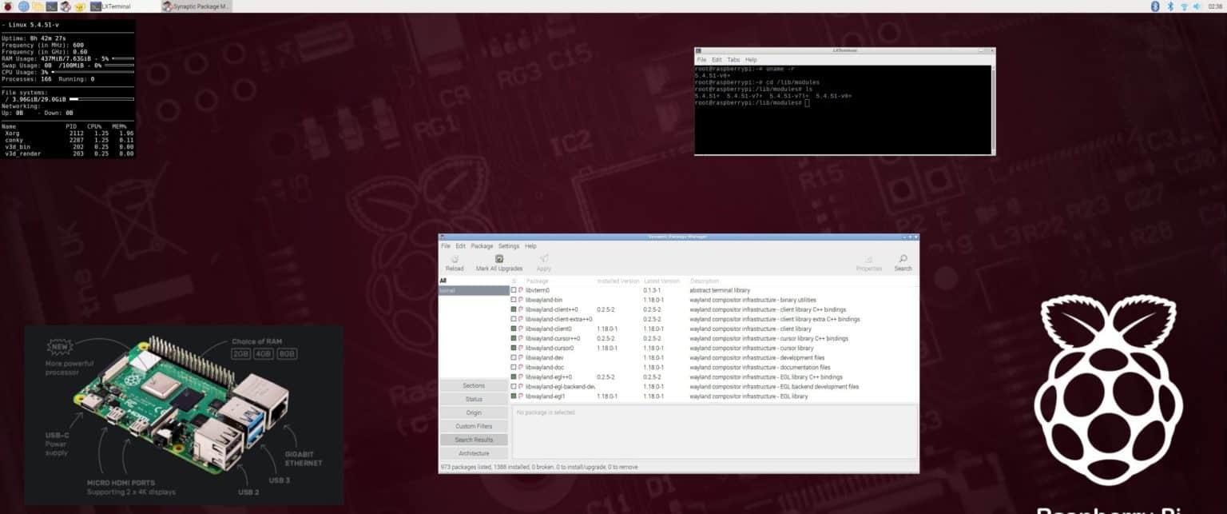1227x514 pixels.
Task: Select the libwayland-egl1 package name
Action: [x=546, y=396]
